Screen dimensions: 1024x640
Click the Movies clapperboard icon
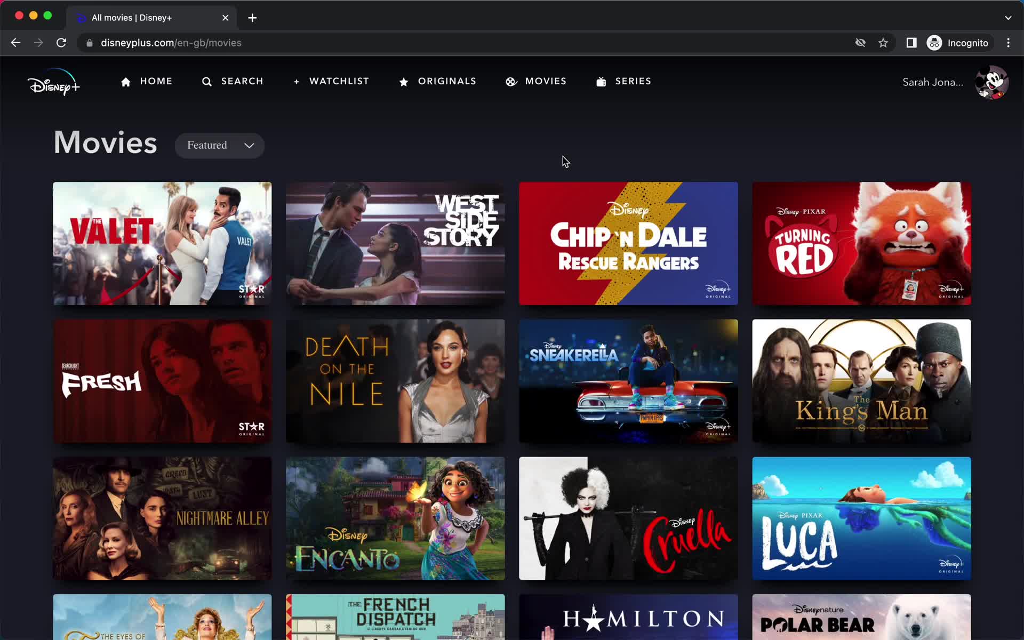coord(511,81)
